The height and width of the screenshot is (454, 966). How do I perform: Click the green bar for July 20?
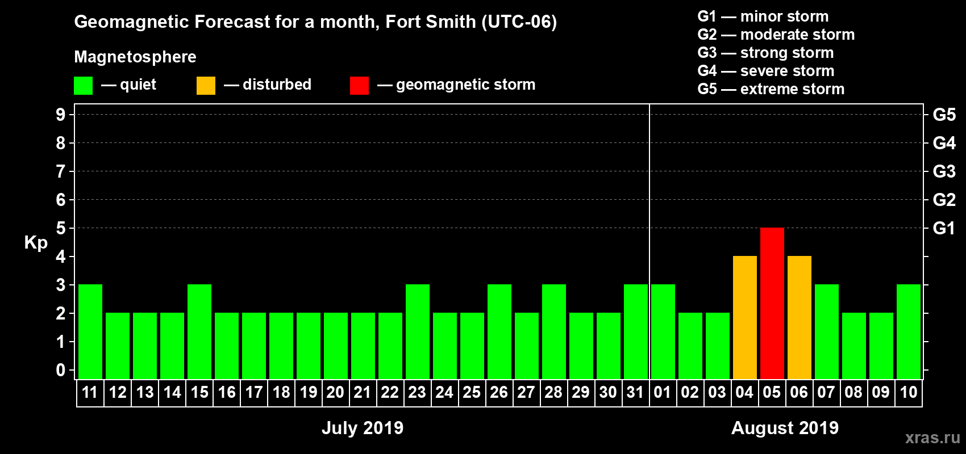point(336,346)
